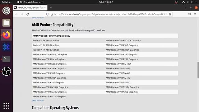This screenshot has height=112, width=199.
Task: Select AMD Radeon R7 M465 entry
Action: pyautogui.click(x=118, y=68)
